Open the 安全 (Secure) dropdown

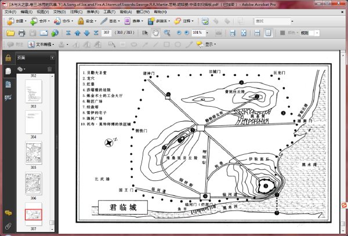click(87, 21)
